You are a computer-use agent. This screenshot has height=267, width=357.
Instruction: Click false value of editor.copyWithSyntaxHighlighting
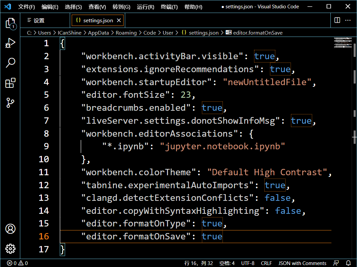pyautogui.click(x=288, y=211)
